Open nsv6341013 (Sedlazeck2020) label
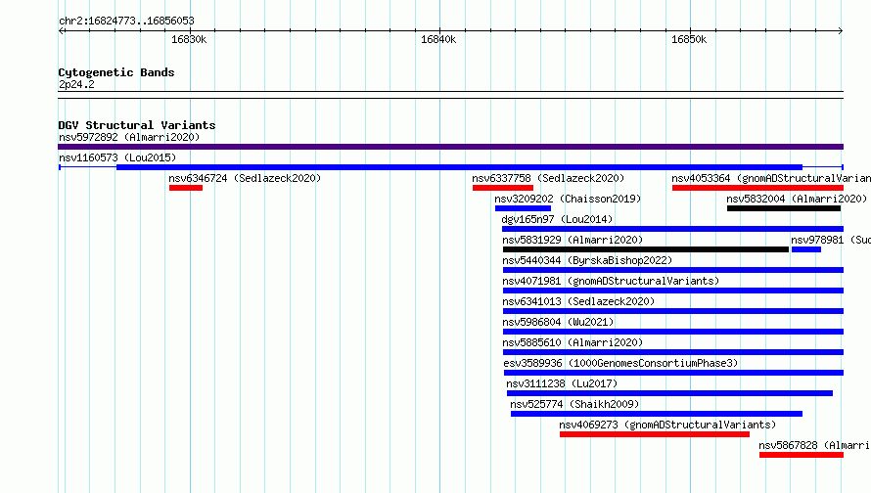 (x=578, y=301)
